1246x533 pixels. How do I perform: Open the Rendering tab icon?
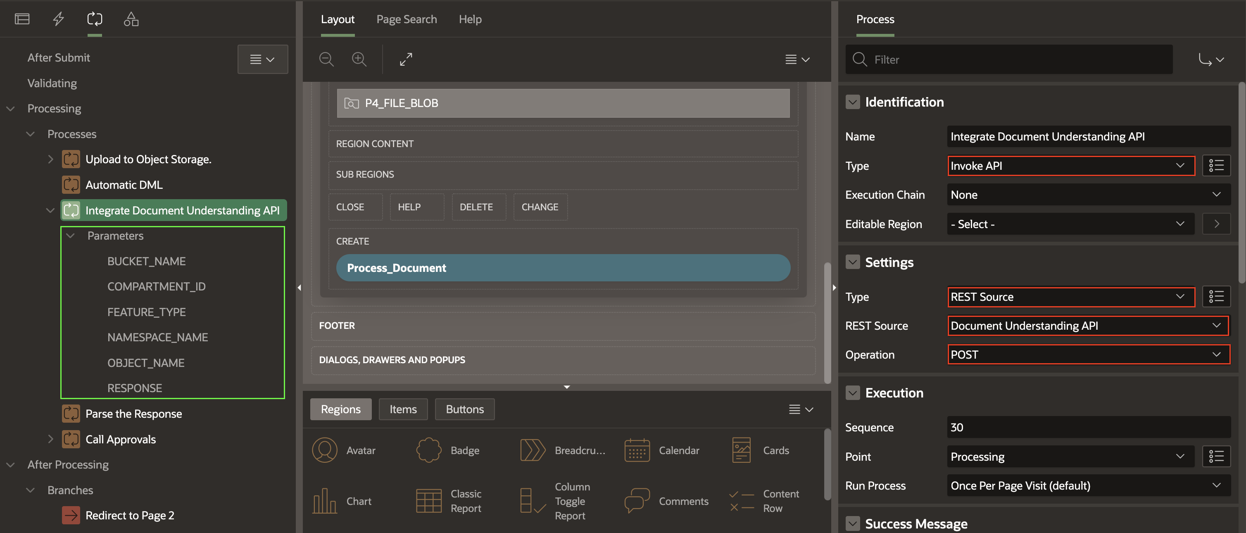tap(22, 19)
